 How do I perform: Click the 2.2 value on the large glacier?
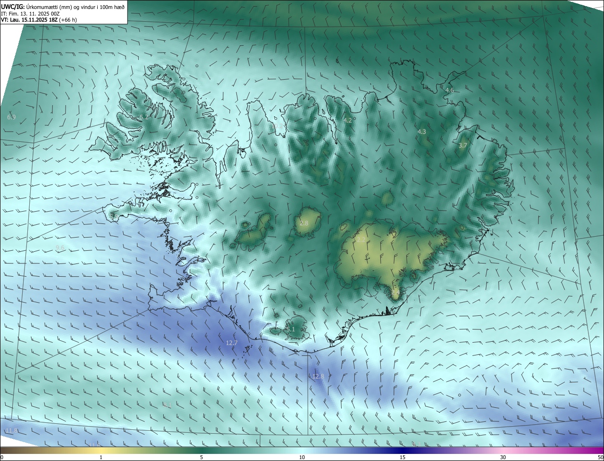[361, 240]
